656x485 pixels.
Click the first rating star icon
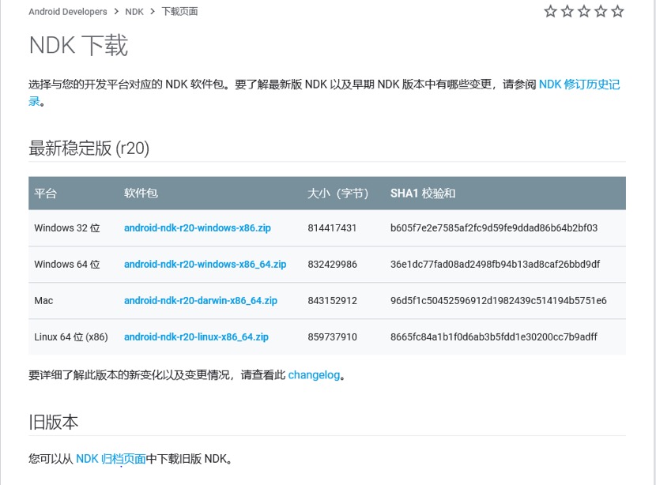click(550, 11)
